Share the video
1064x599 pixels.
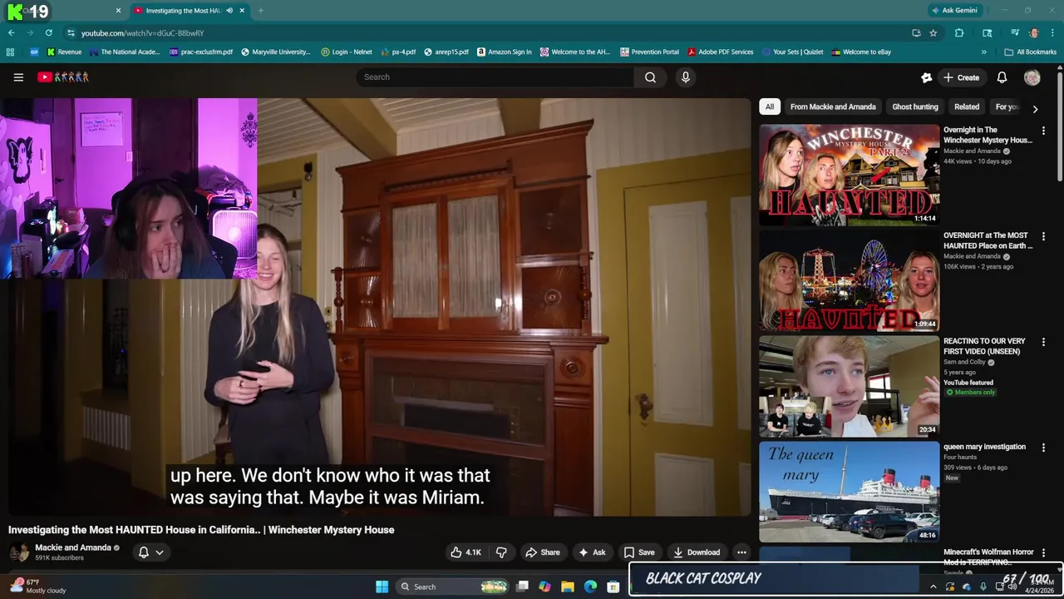[x=542, y=552]
